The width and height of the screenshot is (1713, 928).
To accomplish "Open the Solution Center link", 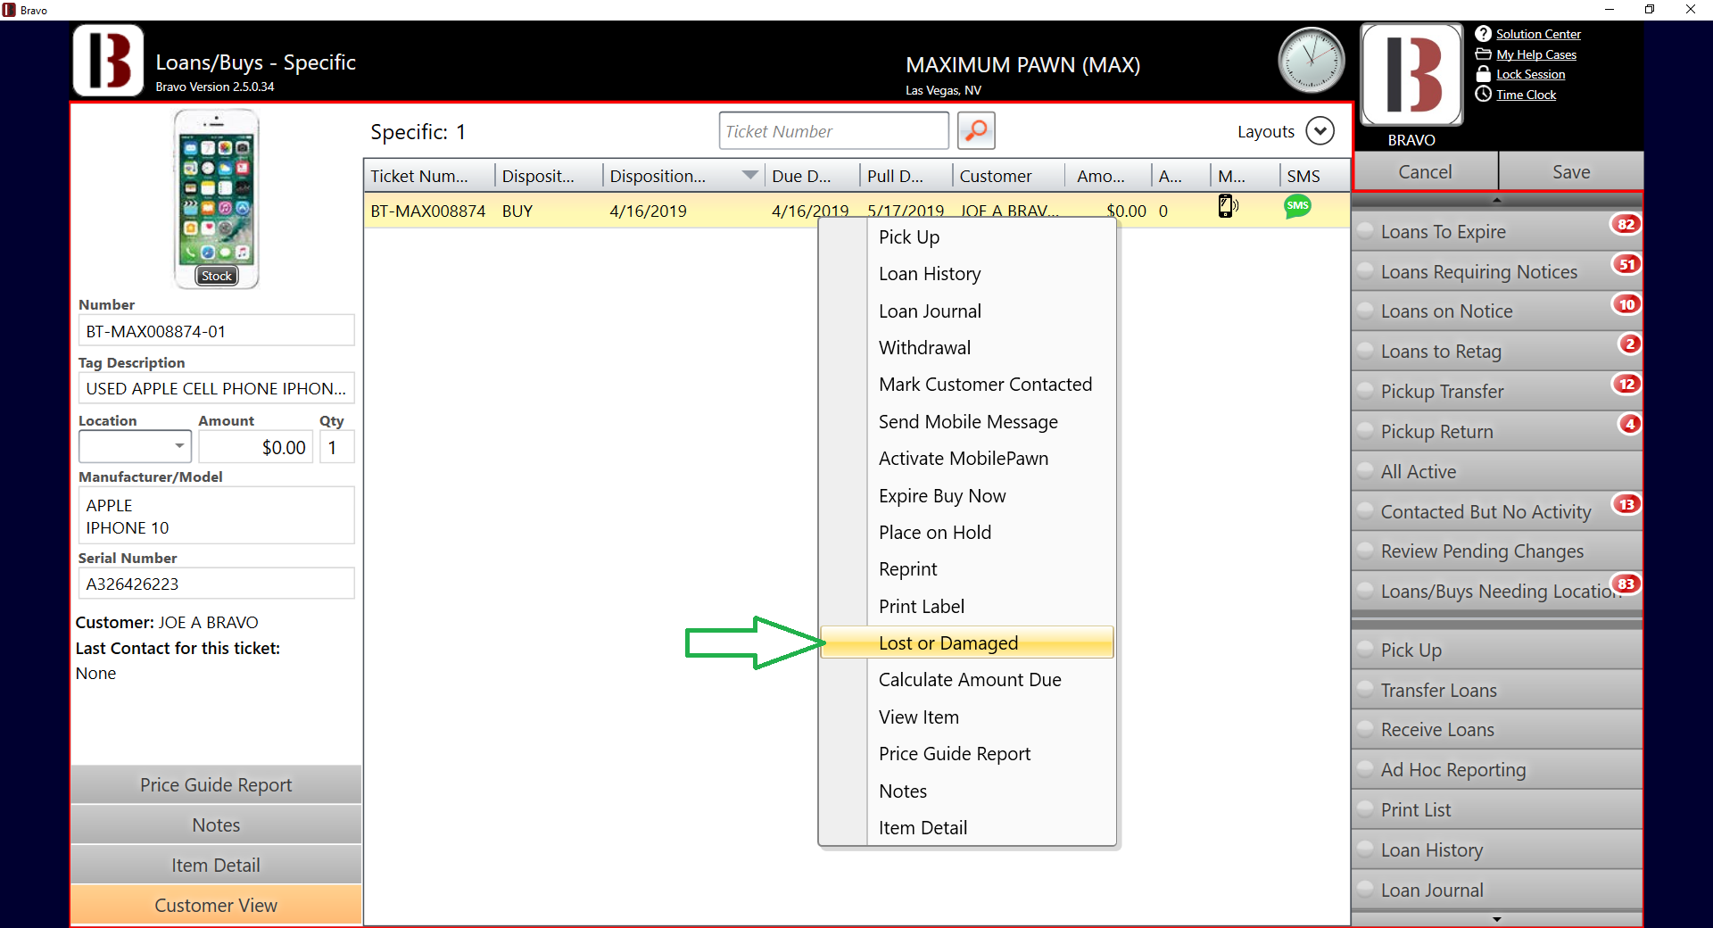I will coord(1538,34).
